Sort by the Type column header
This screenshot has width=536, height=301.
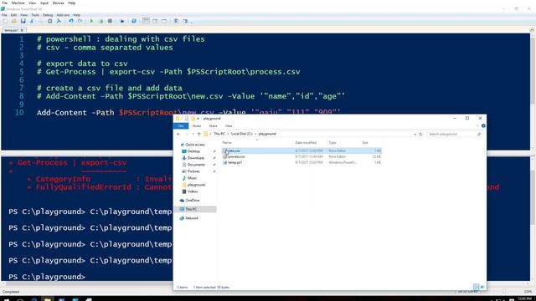coord(332,143)
